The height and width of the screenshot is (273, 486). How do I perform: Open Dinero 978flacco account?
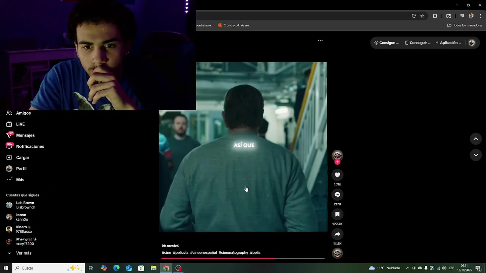pyautogui.click(x=19, y=229)
